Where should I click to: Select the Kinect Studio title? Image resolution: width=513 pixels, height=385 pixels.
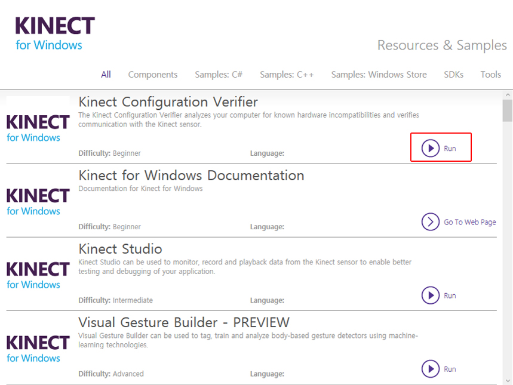[121, 250]
